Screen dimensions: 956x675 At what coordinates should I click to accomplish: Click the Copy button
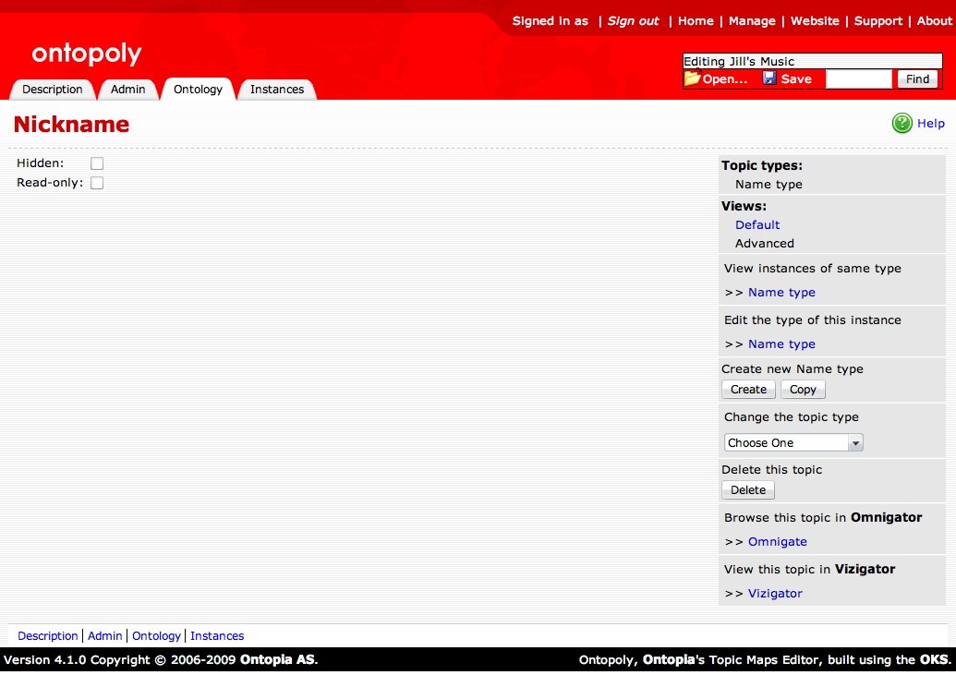803,390
